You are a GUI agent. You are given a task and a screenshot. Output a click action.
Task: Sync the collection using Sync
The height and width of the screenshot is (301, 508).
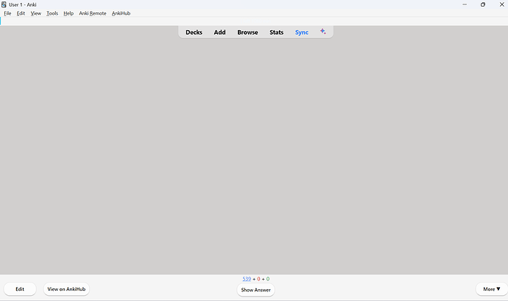pos(302,32)
